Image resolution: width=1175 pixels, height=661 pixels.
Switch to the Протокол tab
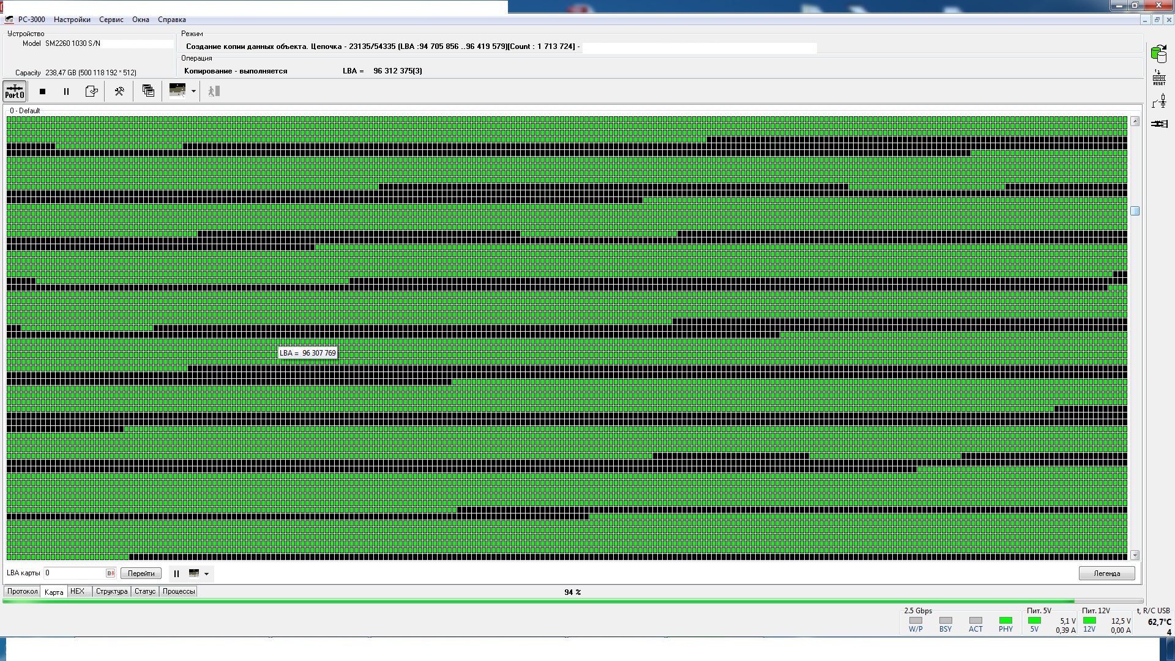click(x=23, y=591)
